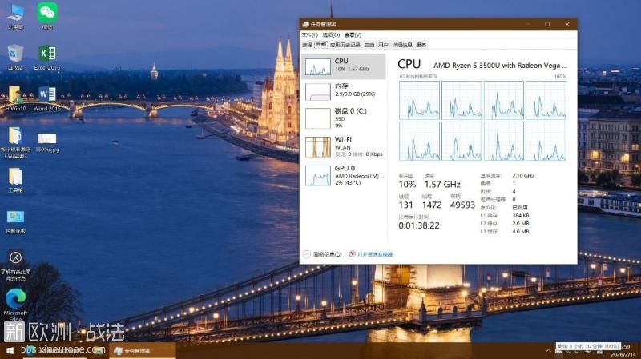Open the View (查看) menu

[x=353, y=35]
